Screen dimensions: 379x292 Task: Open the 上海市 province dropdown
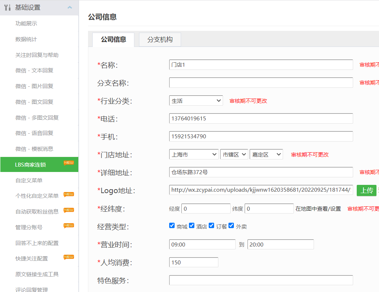194,154
